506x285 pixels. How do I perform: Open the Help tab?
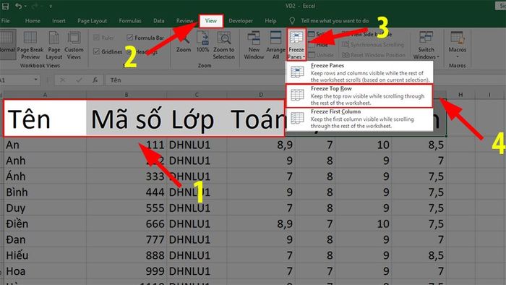tap(270, 21)
